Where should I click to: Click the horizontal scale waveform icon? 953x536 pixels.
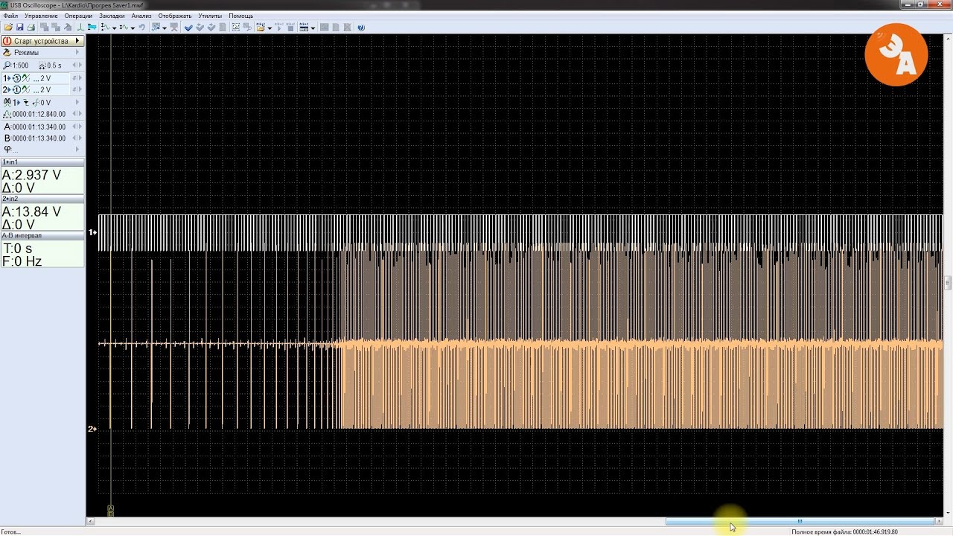click(124, 28)
